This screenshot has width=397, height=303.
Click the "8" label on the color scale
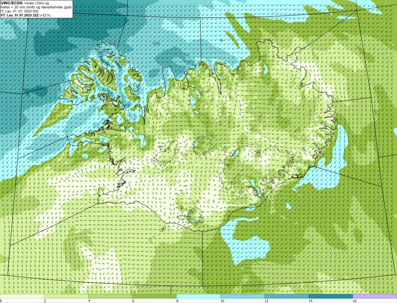177,301
